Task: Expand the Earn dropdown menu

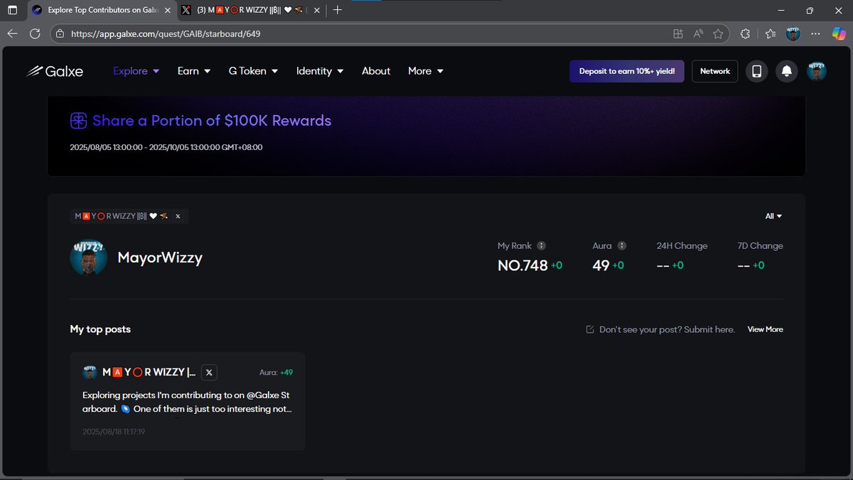Action: click(x=194, y=71)
